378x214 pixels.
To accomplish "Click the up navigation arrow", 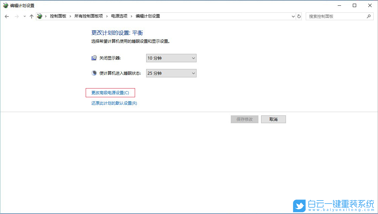I will pyautogui.click(x=32, y=16).
